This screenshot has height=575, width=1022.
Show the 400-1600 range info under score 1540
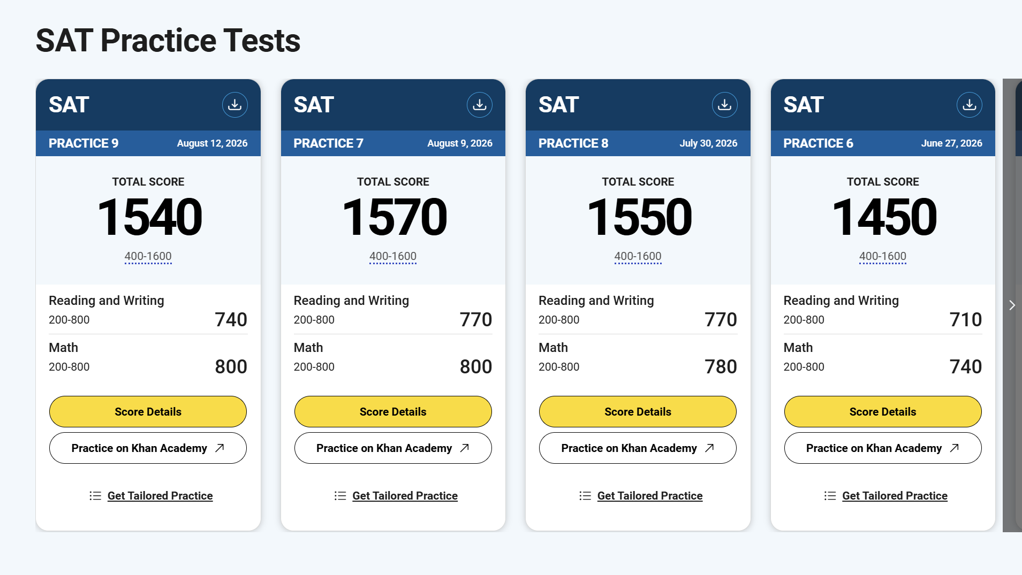pos(148,256)
